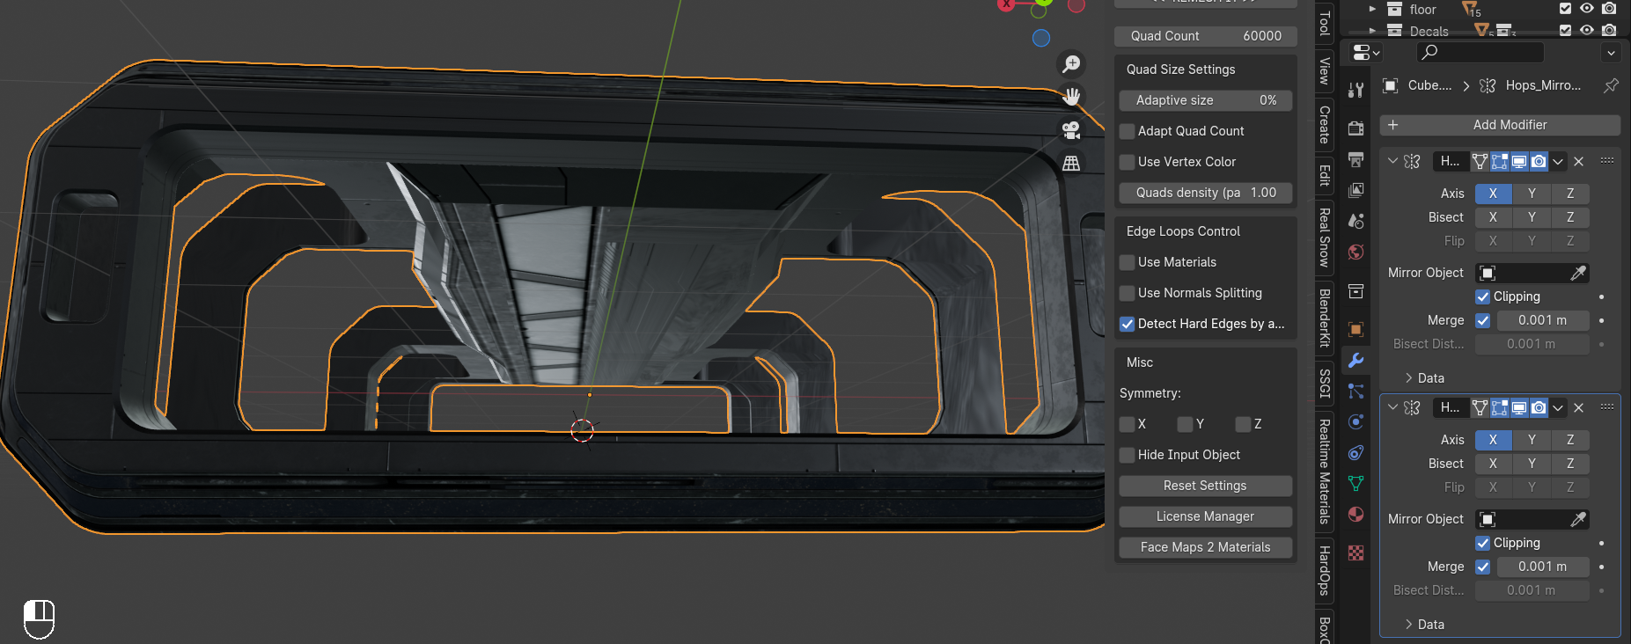The height and width of the screenshot is (644, 1631).
Task: Pin the properties editor with the pin icon
Action: pos(1611,85)
